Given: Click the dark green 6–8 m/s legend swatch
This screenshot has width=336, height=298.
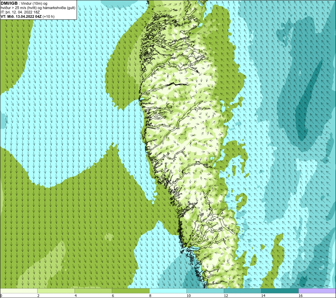Looking at the screenshot, I should pyautogui.click(x=130, y=291).
